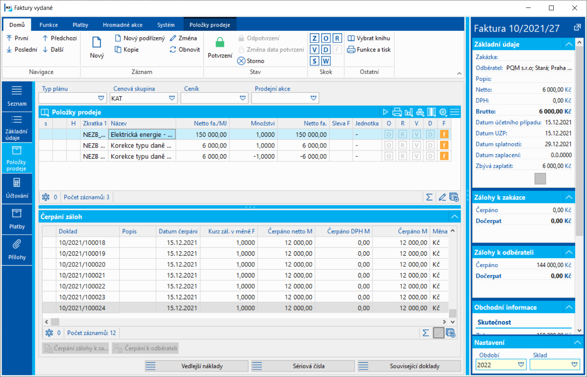The width and height of the screenshot is (587, 377).
Task: Open the Hromadné akce ribbon tab
Action: pos(123,25)
